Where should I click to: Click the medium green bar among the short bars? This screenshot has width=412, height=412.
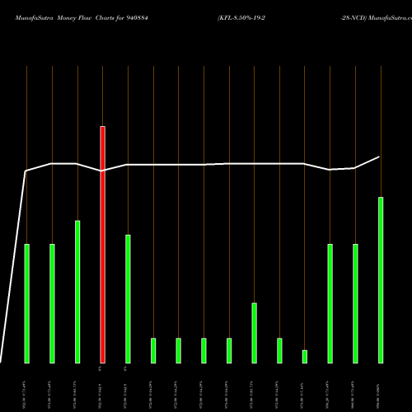pos(254,333)
